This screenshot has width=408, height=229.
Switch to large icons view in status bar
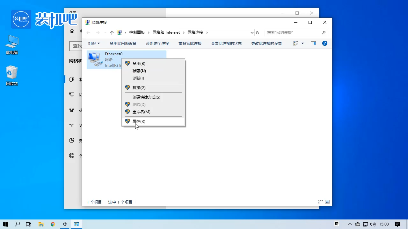[x=327, y=202]
